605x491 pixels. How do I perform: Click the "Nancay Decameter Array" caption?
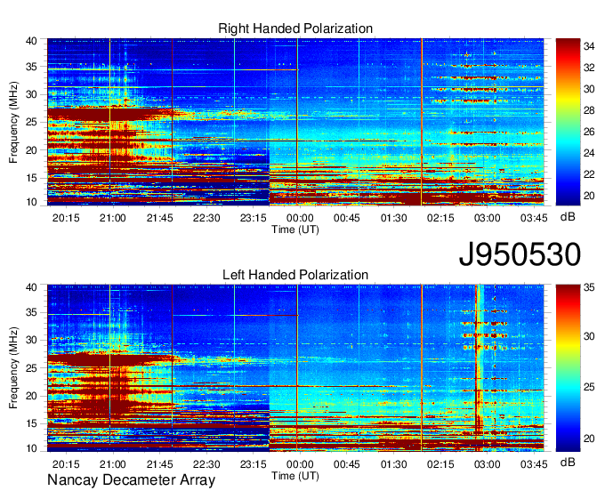(x=131, y=480)
